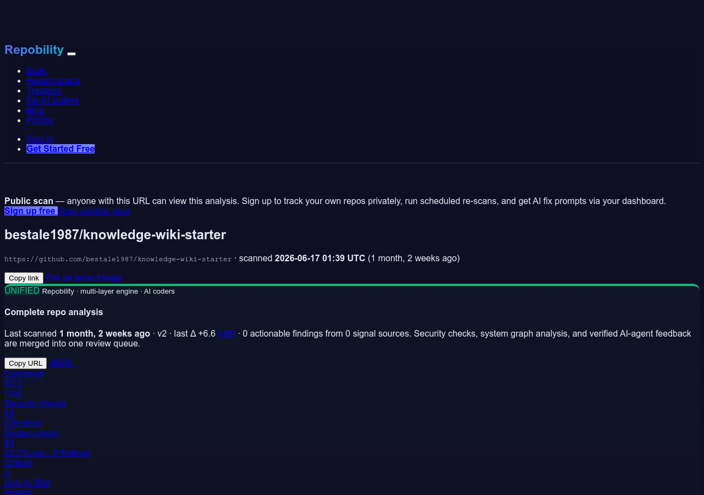The height and width of the screenshot is (495, 704).
Task: Click the Copy link button
Action: 24,278
